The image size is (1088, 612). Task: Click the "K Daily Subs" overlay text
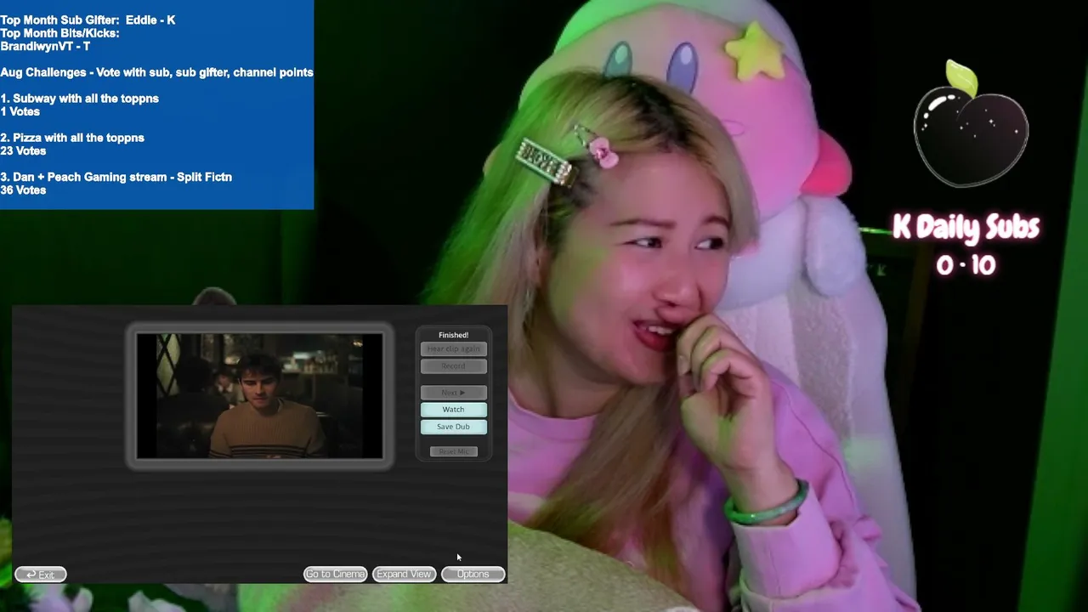click(x=966, y=227)
